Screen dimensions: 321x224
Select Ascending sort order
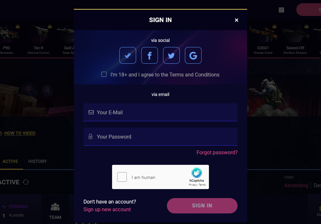[296, 185]
